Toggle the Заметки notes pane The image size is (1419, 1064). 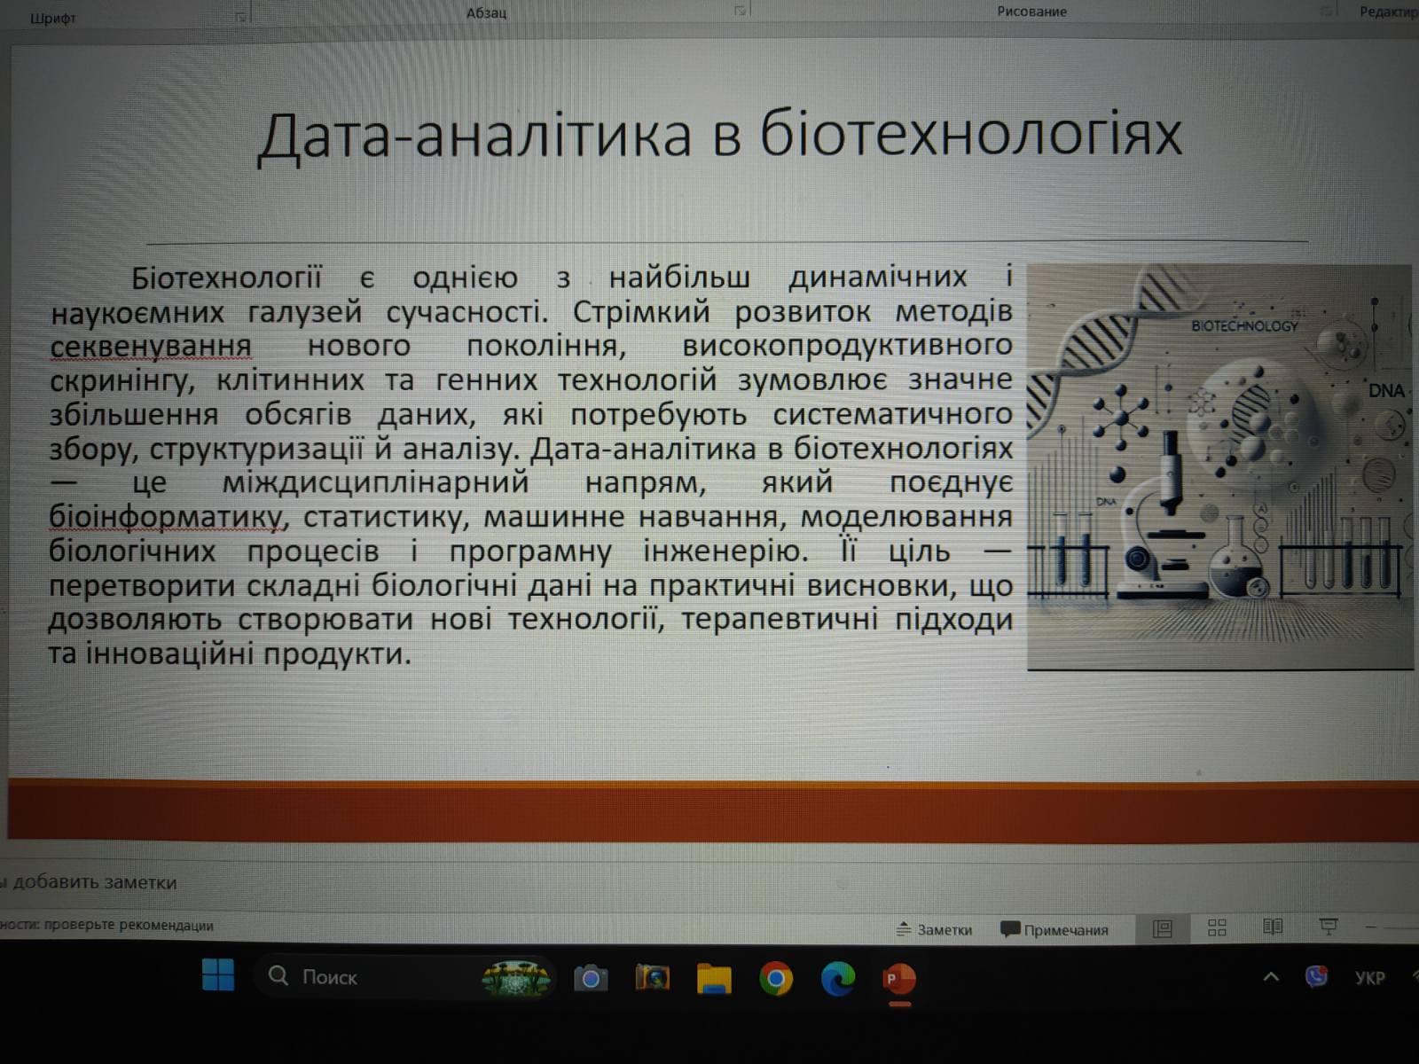pyautogui.click(x=934, y=929)
